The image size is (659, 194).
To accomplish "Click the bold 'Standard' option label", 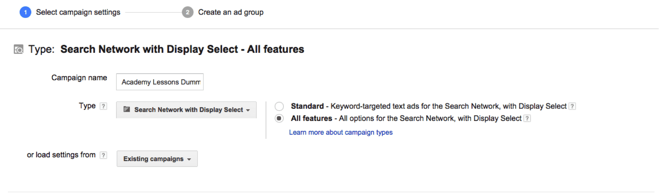I will (x=307, y=106).
